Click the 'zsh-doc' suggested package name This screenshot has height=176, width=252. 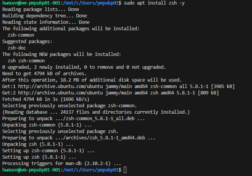coord(17,48)
